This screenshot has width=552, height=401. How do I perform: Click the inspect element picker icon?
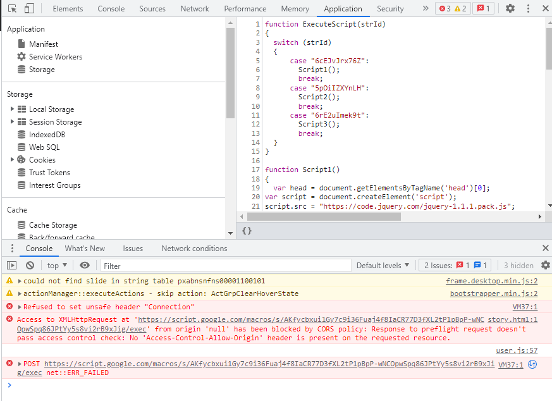pos(11,9)
